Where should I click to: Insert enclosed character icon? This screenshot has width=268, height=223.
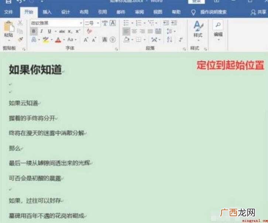click(113, 40)
